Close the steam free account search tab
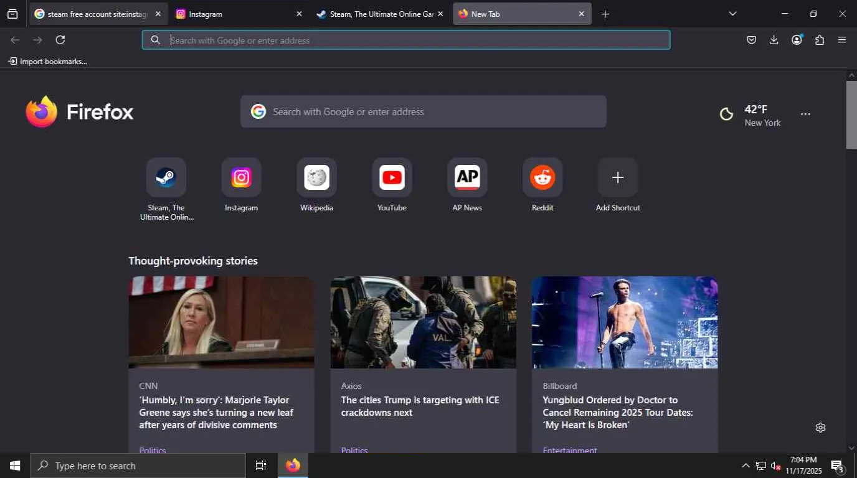This screenshot has width=857, height=478. point(158,14)
